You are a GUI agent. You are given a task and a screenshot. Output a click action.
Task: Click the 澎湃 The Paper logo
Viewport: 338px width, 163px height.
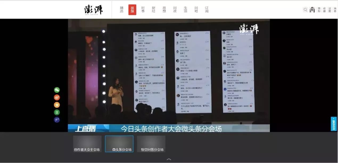[x=93, y=10]
